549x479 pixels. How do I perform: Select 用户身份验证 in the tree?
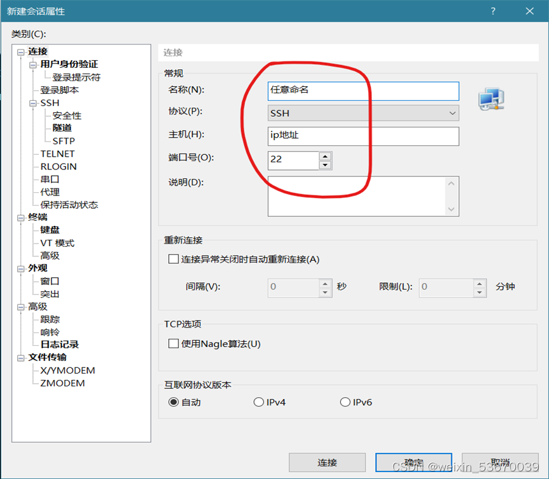[x=69, y=64]
